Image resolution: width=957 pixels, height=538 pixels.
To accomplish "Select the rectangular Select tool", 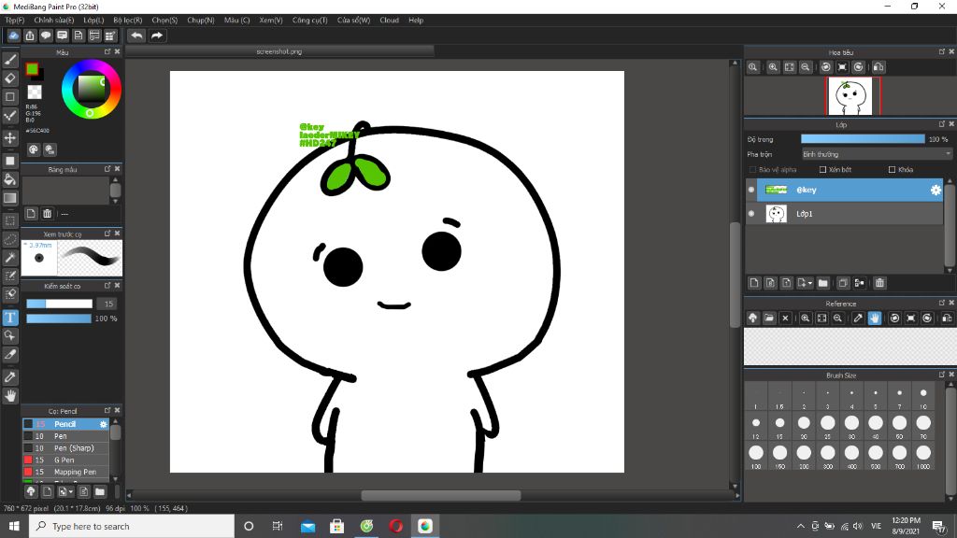I will click(x=10, y=220).
